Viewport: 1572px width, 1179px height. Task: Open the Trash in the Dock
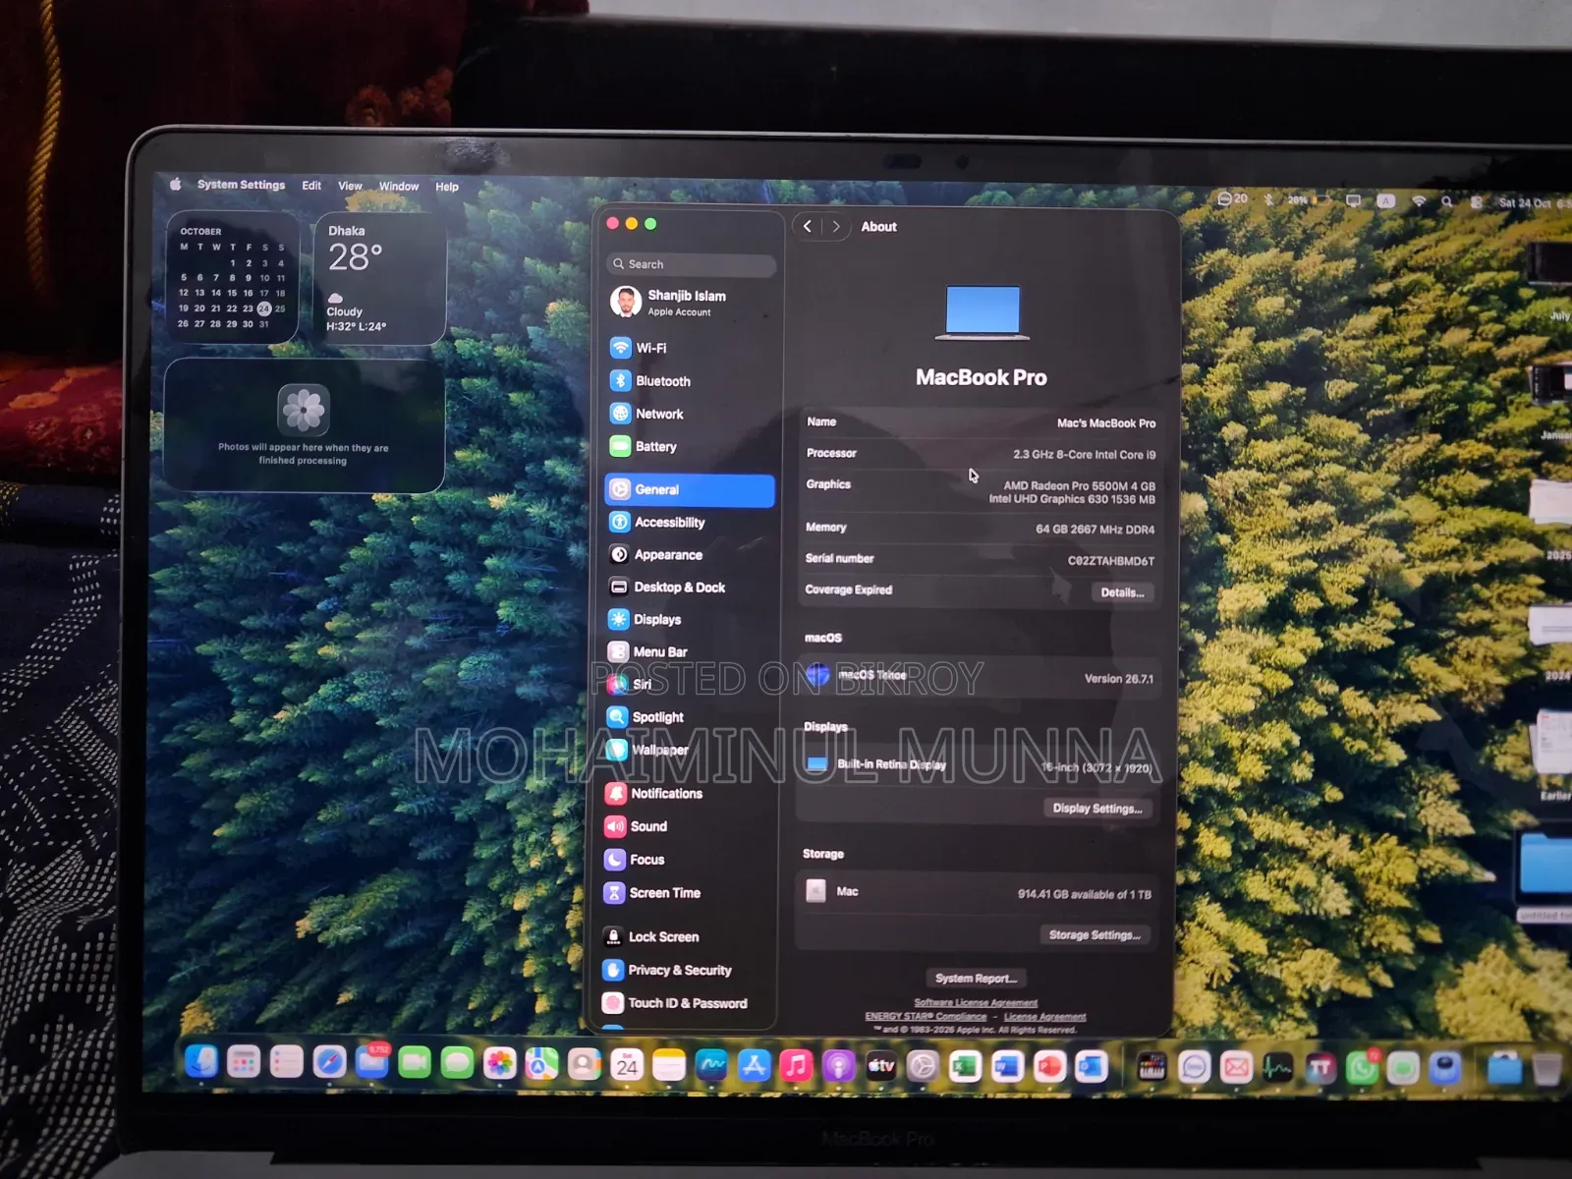(x=1546, y=1069)
